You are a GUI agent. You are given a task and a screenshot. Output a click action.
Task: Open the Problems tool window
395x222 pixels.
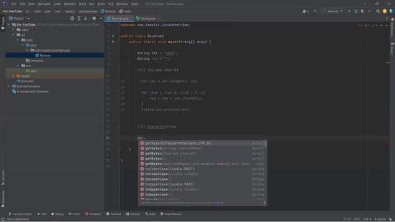click(x=93, y=214)
